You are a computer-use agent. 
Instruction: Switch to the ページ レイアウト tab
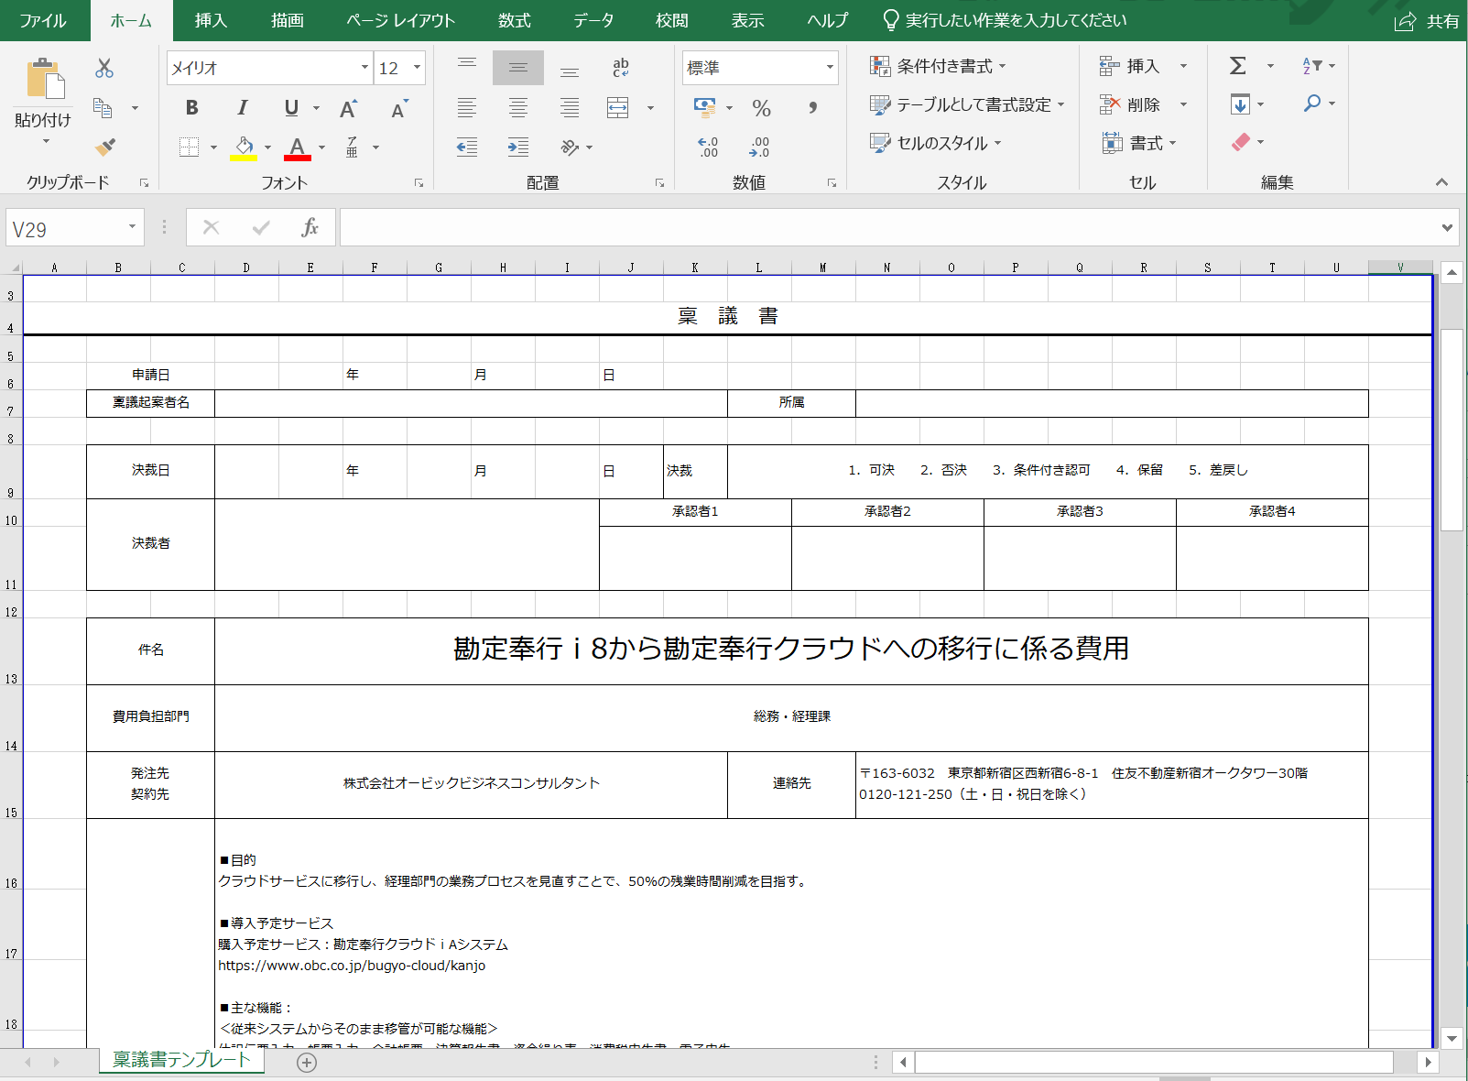(x=400, y=20)
